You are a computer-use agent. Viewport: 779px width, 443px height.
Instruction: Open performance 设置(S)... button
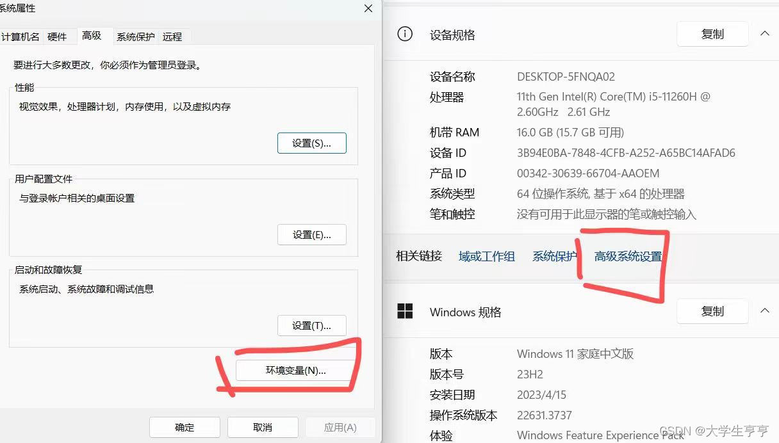(x=311, y=143)
